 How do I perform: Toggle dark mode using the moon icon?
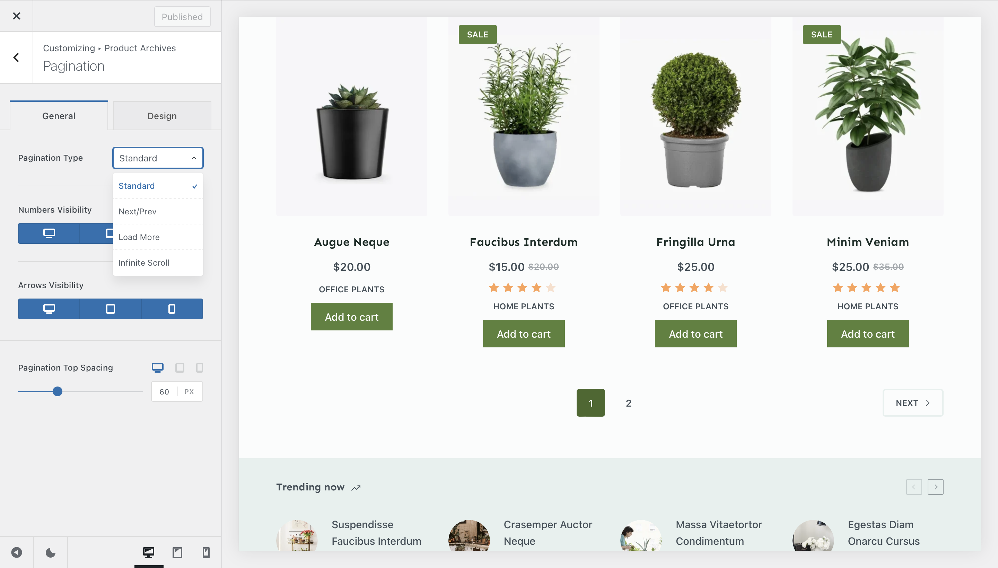pyautogui.click(x=51, y=552)
